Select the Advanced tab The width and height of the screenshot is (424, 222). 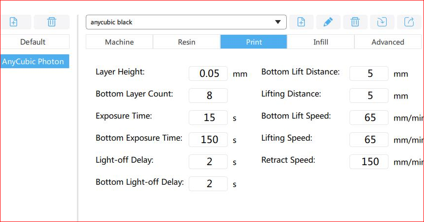coord(388,42)
